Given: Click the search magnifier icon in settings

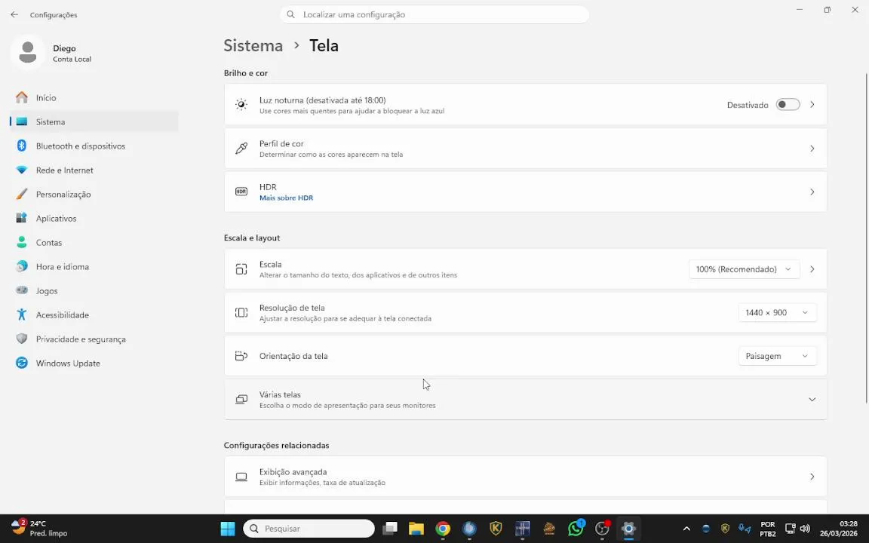Looking at the screenshot, I should pos(290,14).
